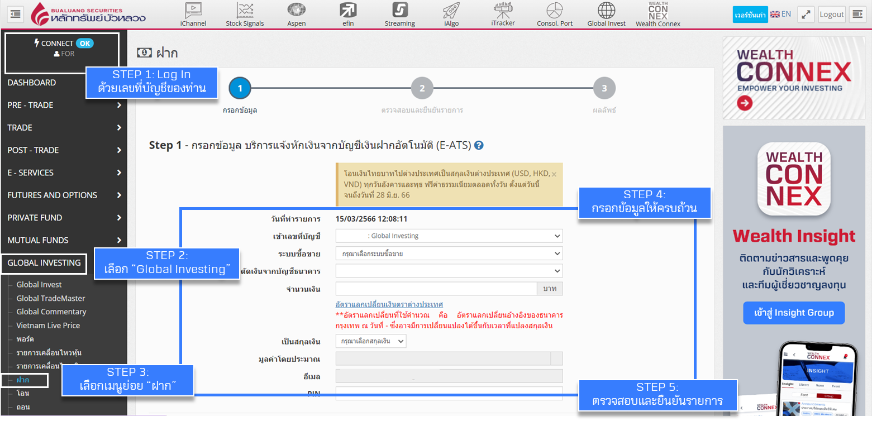Click the Bualuang Securities logo
Screen dimensions: 872x426
click(x=89, y=15)
